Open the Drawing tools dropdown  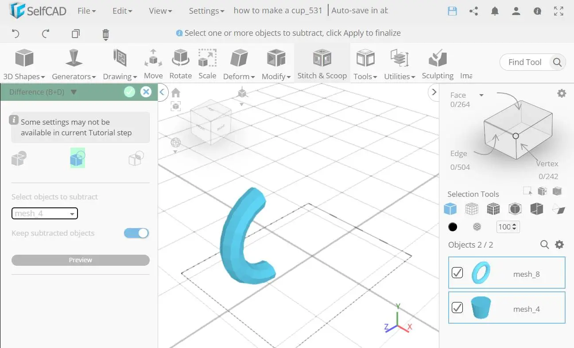coord(120,65)
